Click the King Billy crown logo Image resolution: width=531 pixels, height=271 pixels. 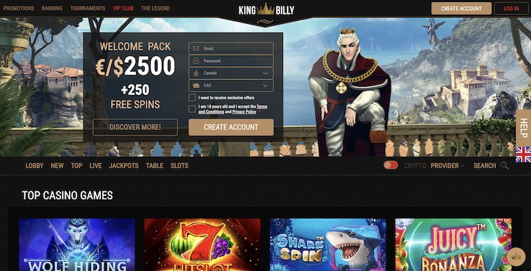click(266, 10)
